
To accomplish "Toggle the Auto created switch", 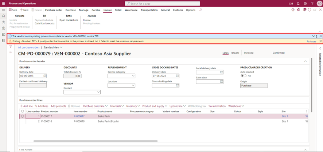I will [x=244, y=76].
